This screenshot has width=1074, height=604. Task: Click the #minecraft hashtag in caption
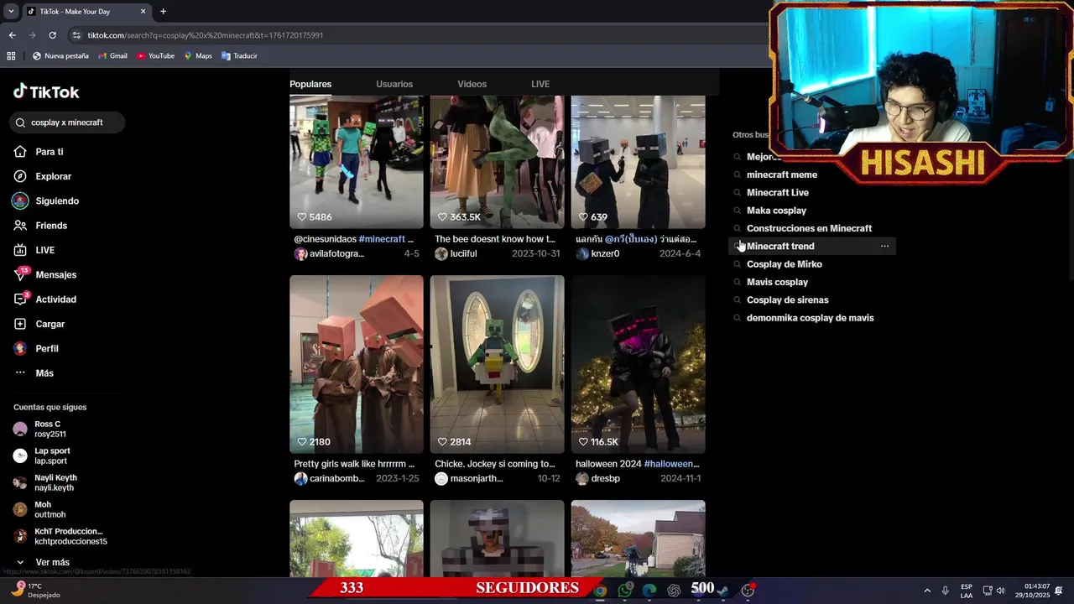click(382, 239)
